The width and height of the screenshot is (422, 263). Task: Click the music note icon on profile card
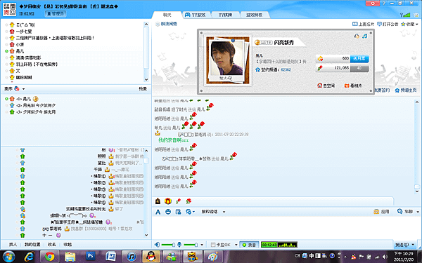[364, 36]
